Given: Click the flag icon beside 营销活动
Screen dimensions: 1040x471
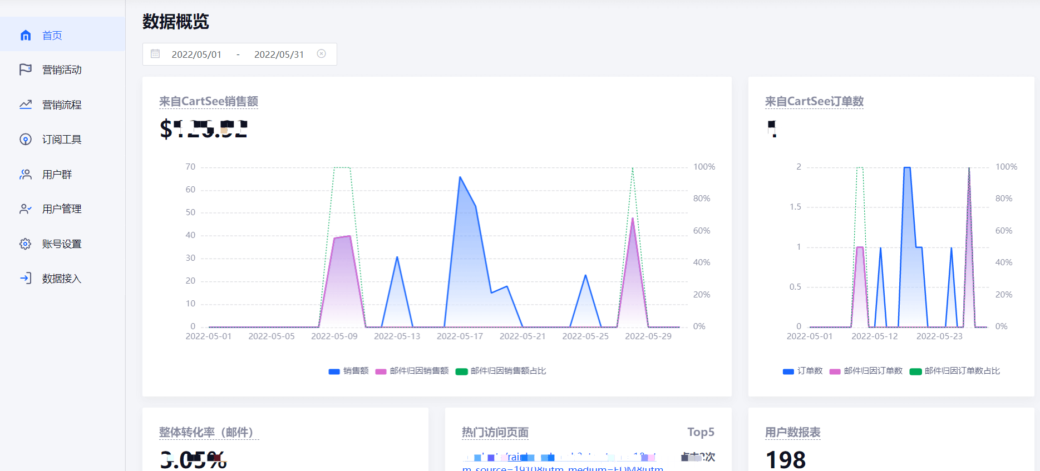Looking at the screenshot, I should tap(26, 70).
